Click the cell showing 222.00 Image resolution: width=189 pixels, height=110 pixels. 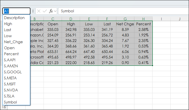(x=71, y=63)
